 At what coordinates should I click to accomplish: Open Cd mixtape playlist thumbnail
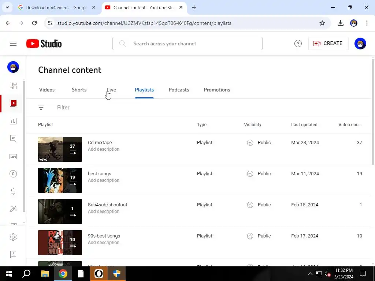pos(60,149)
